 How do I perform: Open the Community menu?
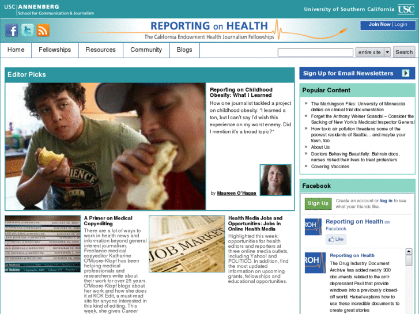click(146, 50)
